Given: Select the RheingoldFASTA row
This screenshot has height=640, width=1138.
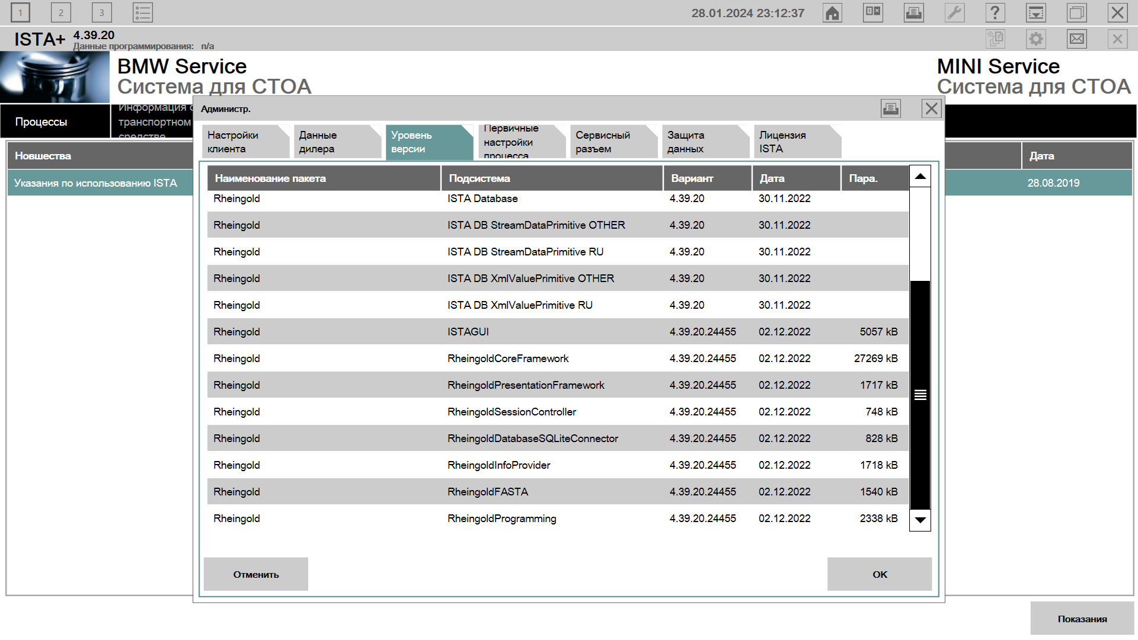Looking at the screenshot, I should pyautogui.click(x=558, y=492).
